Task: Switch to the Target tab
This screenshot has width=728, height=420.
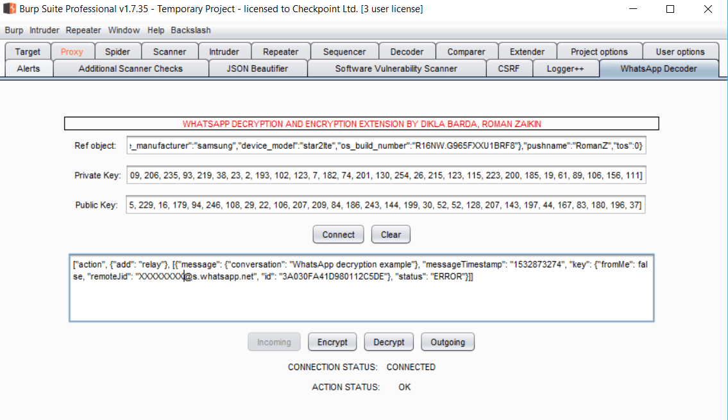Action: [28, 51]
